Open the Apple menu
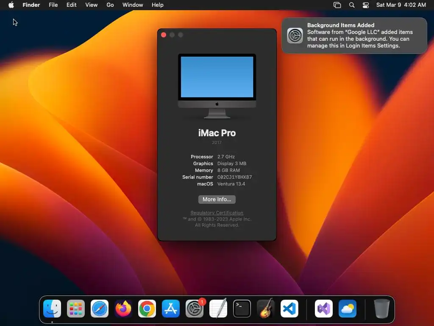 11,5
